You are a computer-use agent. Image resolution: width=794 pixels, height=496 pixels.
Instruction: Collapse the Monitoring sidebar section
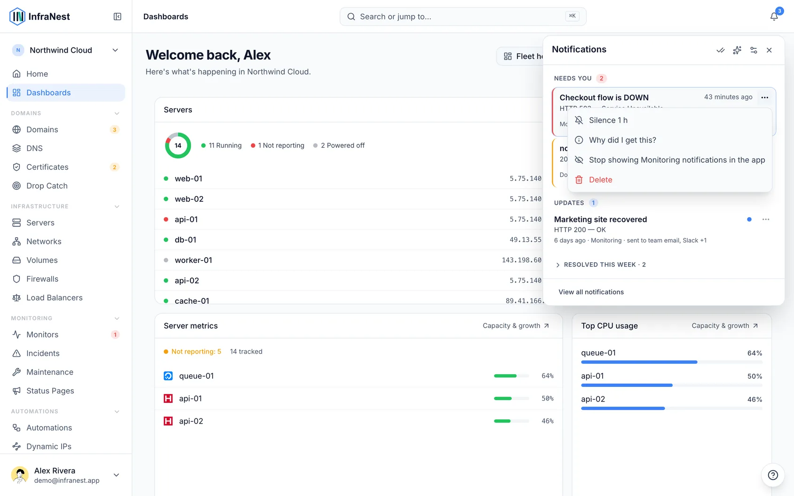pyautogui.click(x=117, y=318)
